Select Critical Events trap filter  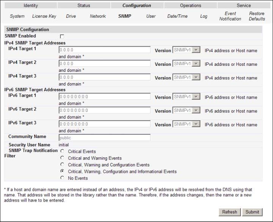pyautogui.click(x=62, y=151)
